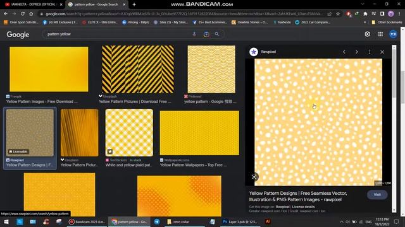Open the WallpaperAccess yellow honeycomb thumbnail
Screen dimensions: 405x227
[x=199, y=133]
